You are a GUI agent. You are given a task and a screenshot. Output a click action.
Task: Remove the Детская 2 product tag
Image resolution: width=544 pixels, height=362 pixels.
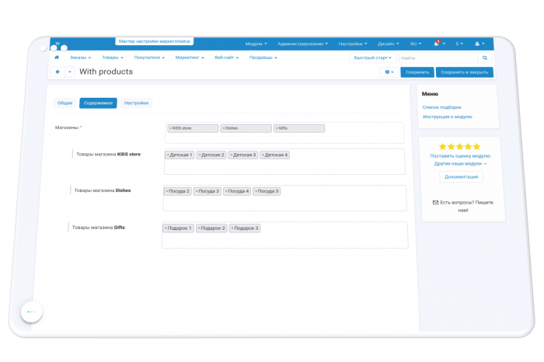(200, 155)
